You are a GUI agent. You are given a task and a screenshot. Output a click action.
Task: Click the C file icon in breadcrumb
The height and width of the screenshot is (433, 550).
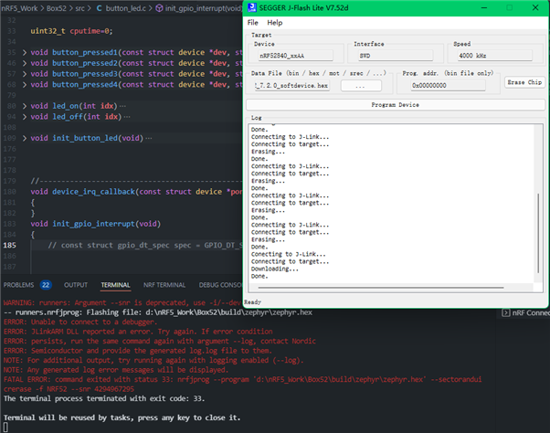tap(100, 8)
